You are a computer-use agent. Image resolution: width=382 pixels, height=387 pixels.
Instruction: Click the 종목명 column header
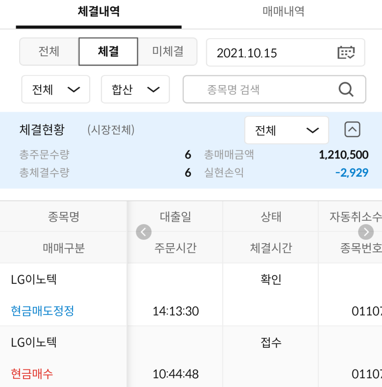pos(64,217)
